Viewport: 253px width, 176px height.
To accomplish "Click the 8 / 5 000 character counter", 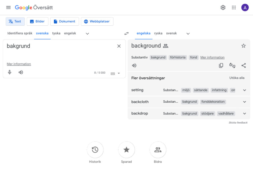I will pos(100,73).
